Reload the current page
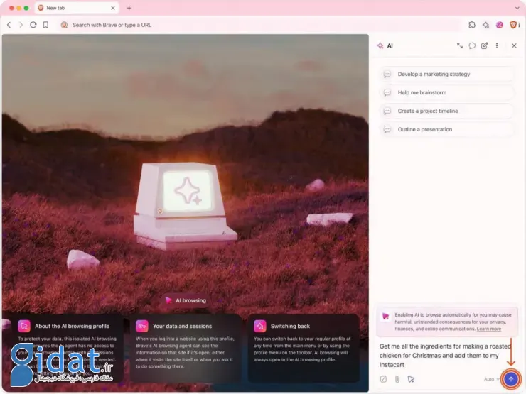526x394 pixels. (33, 25)
